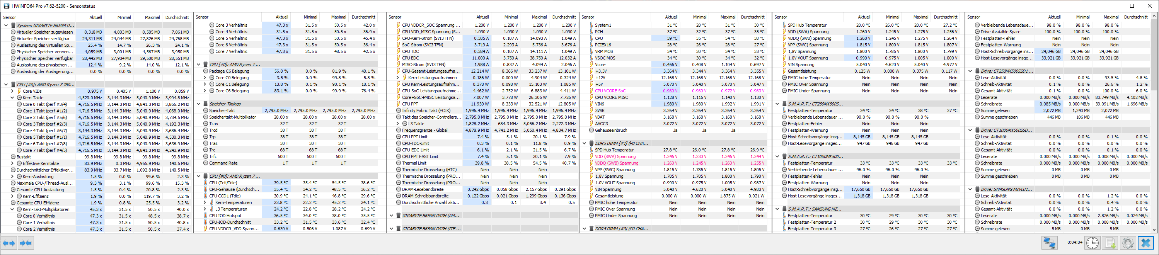The width and height of the screenshot is (1159, 255).
Task: Click the drive icon beside Drive: SAMSUNG MZVLB1
Action: point(977,189)
